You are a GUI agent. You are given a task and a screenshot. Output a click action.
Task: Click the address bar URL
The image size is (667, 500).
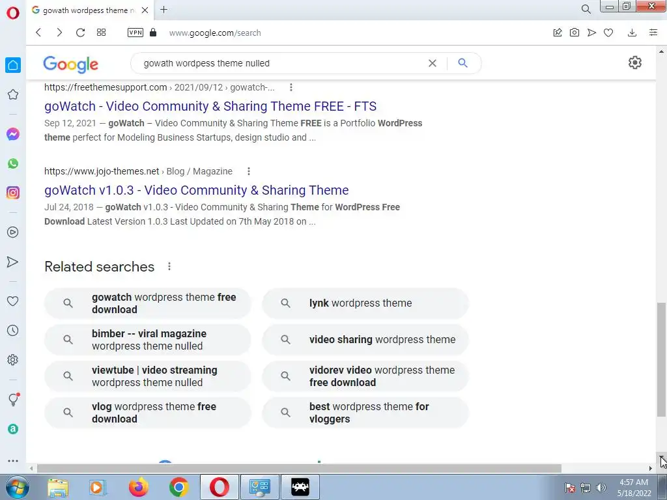(215, 33)
